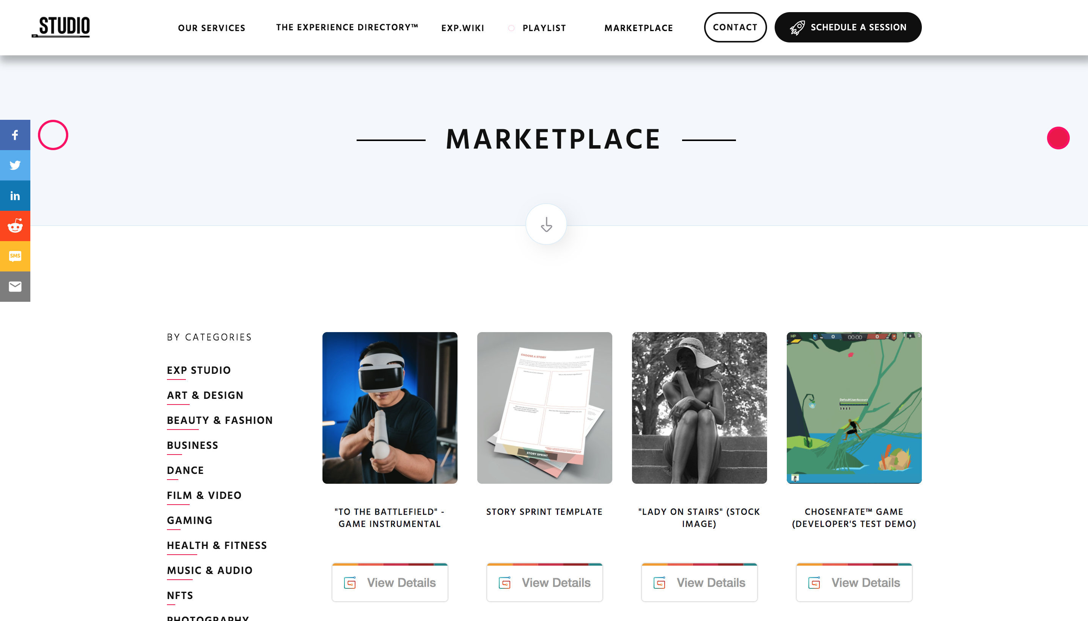Image resolution: width=1088 pixels, height=621 pixels.
Task: Open the Marketplace nav menu
Action: point(638,28)
